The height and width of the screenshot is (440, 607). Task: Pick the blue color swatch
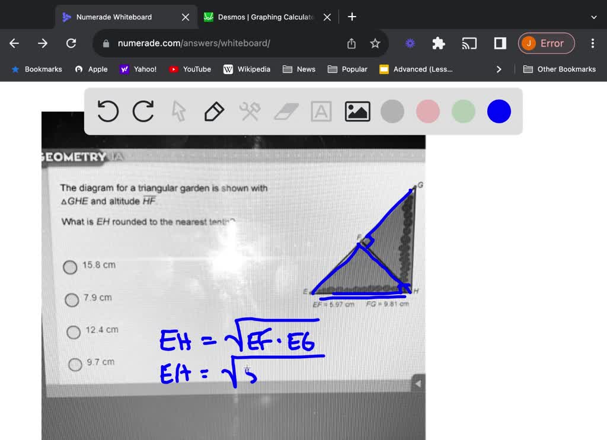point(499,111)
